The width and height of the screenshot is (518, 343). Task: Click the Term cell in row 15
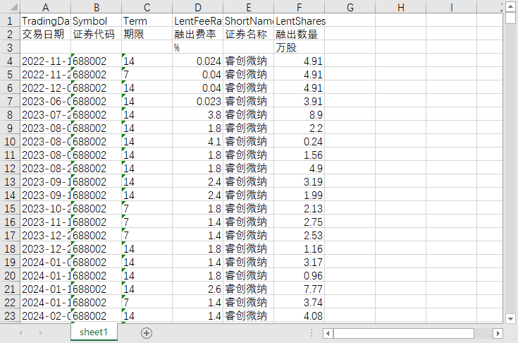click(x=147, y=209)
